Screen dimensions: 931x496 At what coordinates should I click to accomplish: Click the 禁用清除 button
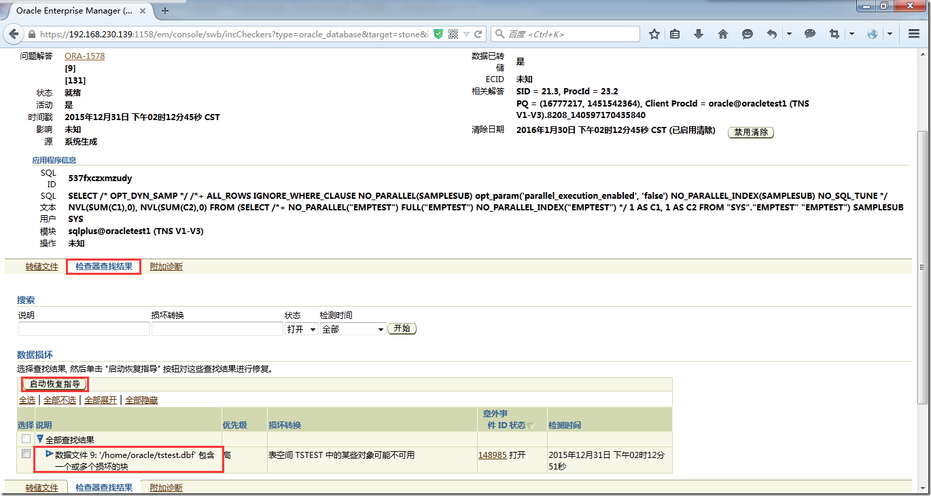751,132
